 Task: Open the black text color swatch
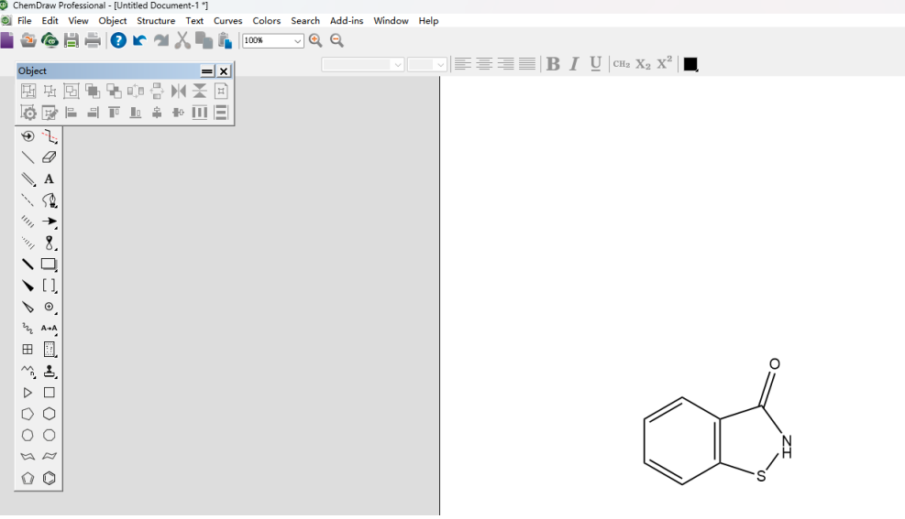coord(690,64)
